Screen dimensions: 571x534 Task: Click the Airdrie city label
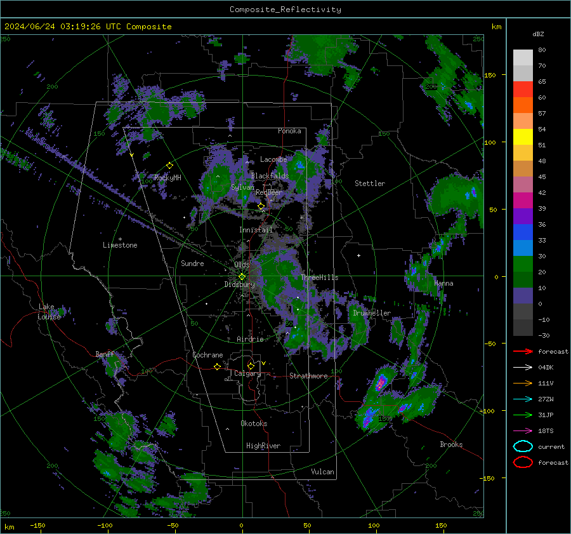click(x=250, y=339)
